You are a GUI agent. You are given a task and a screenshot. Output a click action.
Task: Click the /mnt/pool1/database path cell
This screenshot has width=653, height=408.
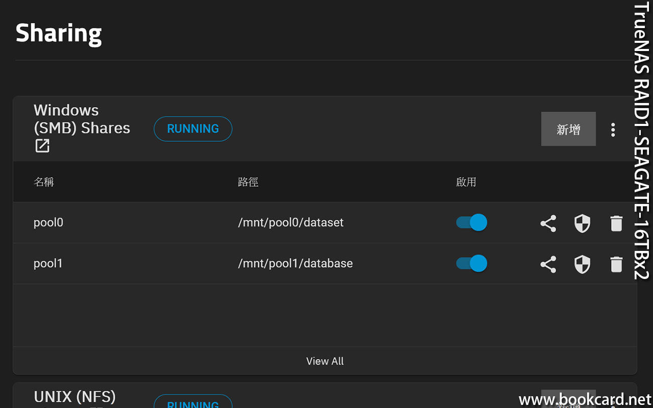click(295, 264)
